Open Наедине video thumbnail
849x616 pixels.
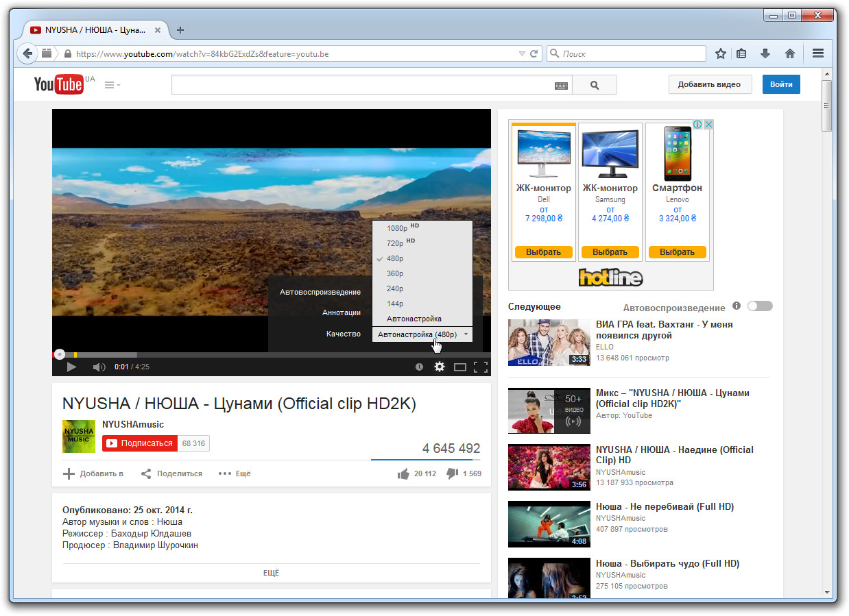(x=549, y=467)
